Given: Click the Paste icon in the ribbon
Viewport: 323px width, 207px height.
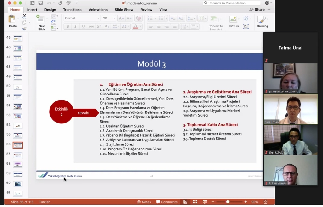Looking at the screenshot, I should pyautogui.click(x=12, y=19).
